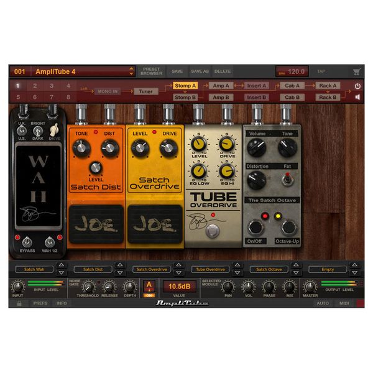373x373 pixels.
Task: Open PREFS in bottom bar
Action: coord(40,303)
